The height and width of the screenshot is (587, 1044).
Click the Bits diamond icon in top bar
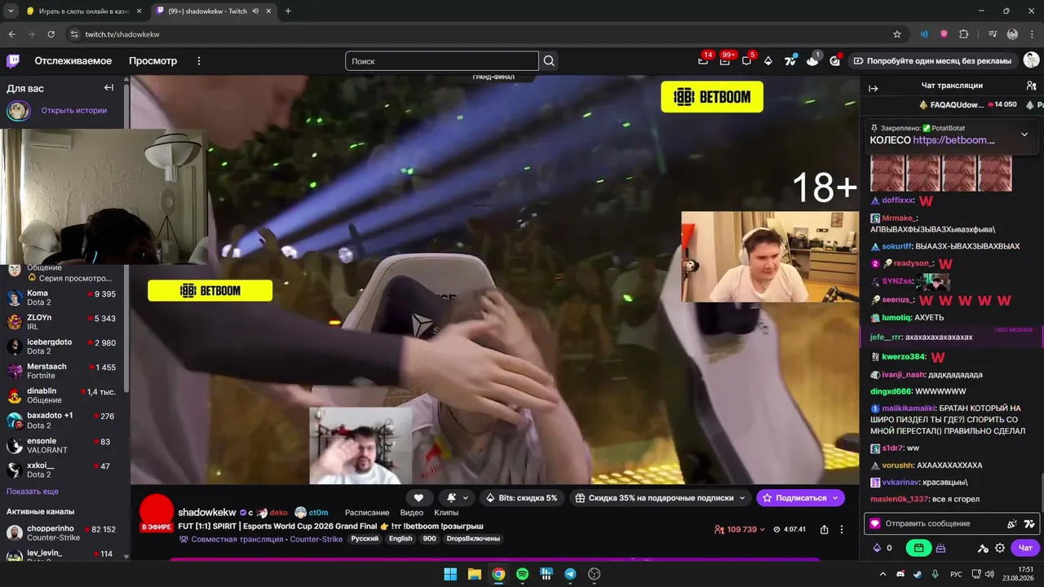[x=768, y=61]
